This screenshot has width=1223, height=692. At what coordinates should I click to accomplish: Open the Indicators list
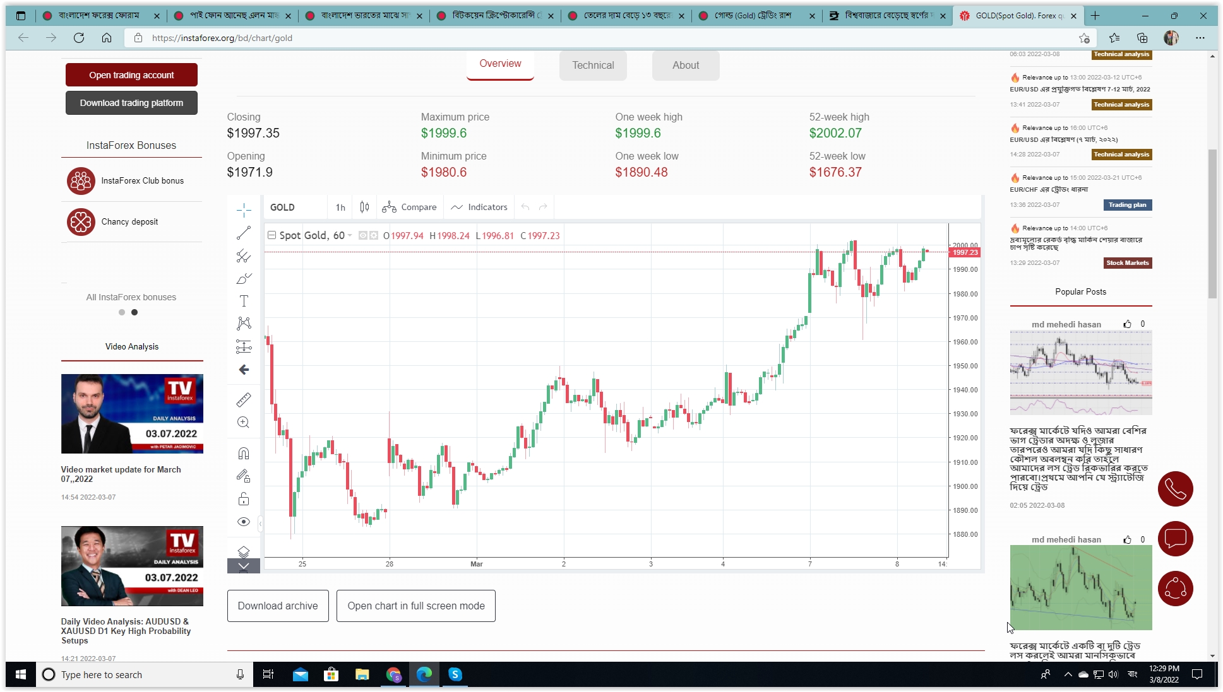479,207
